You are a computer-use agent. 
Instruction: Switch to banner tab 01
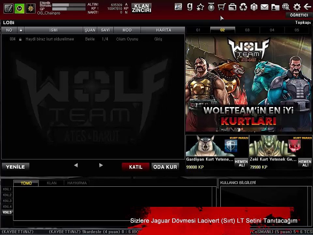(198, 30)
